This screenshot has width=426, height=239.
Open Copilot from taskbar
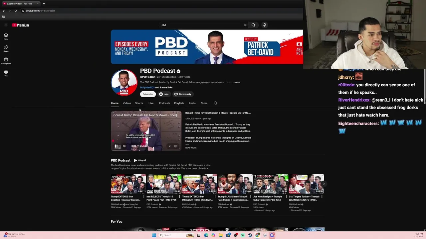click(213, 235)
